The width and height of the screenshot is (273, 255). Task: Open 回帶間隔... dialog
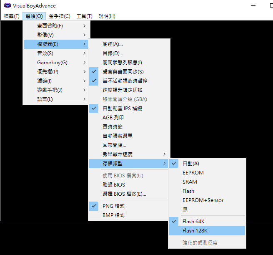[129, 145]
